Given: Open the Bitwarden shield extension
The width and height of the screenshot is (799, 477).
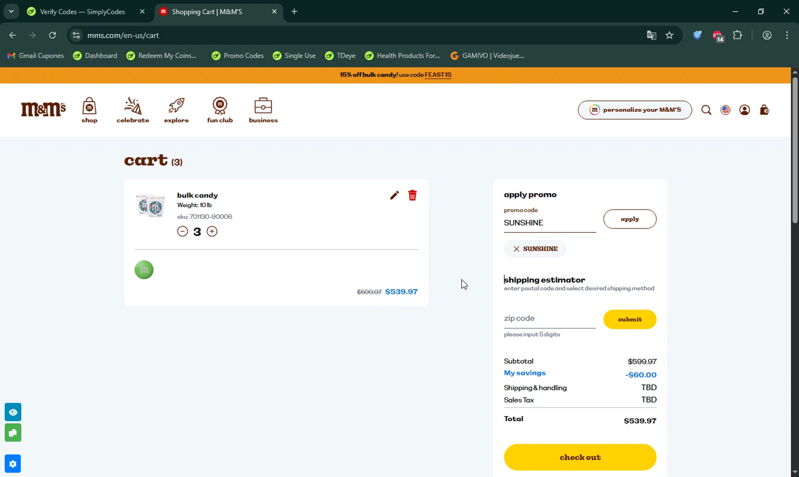Looking at the screenshot, I should coord(697,35).
